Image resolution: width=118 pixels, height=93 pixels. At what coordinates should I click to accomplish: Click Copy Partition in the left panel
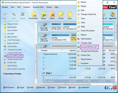coord(12,30)
